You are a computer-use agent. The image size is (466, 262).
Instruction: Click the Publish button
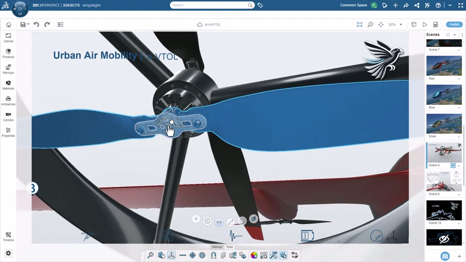pyautogui.click(x=454, y=24)
